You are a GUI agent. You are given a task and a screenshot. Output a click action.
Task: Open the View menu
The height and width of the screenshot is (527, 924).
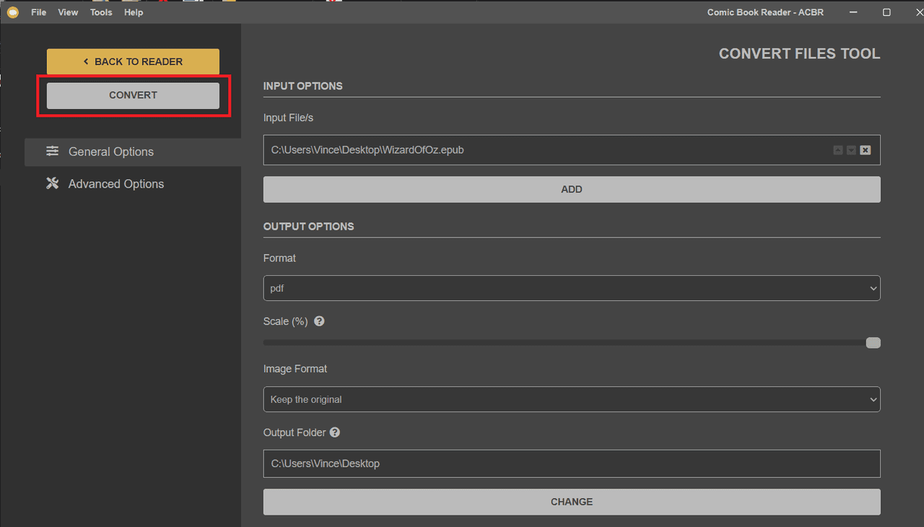pyautogui.click(x=67, y=12)
